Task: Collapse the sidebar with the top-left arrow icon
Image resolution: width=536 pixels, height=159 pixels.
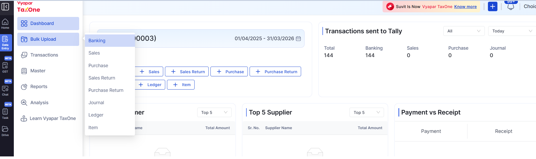Action: point(5,7)
